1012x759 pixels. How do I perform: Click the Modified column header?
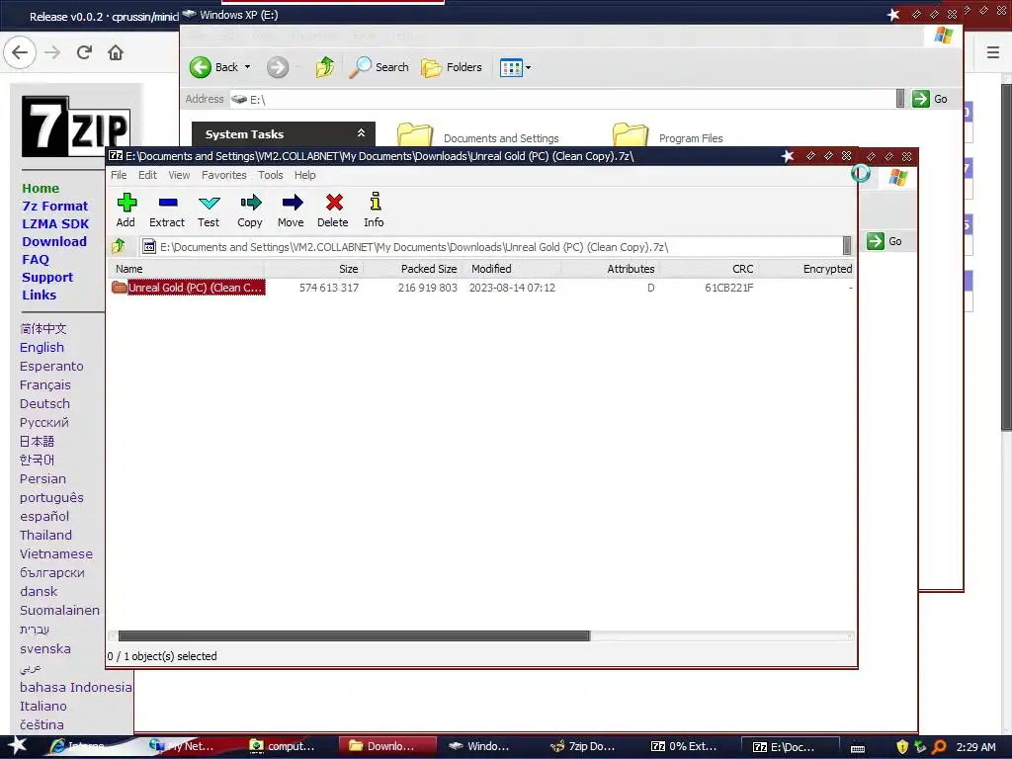tap(511, 269)
